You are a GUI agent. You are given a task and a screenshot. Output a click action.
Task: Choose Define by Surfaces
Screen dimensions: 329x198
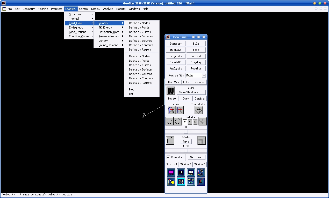click(x=142, y=36)
